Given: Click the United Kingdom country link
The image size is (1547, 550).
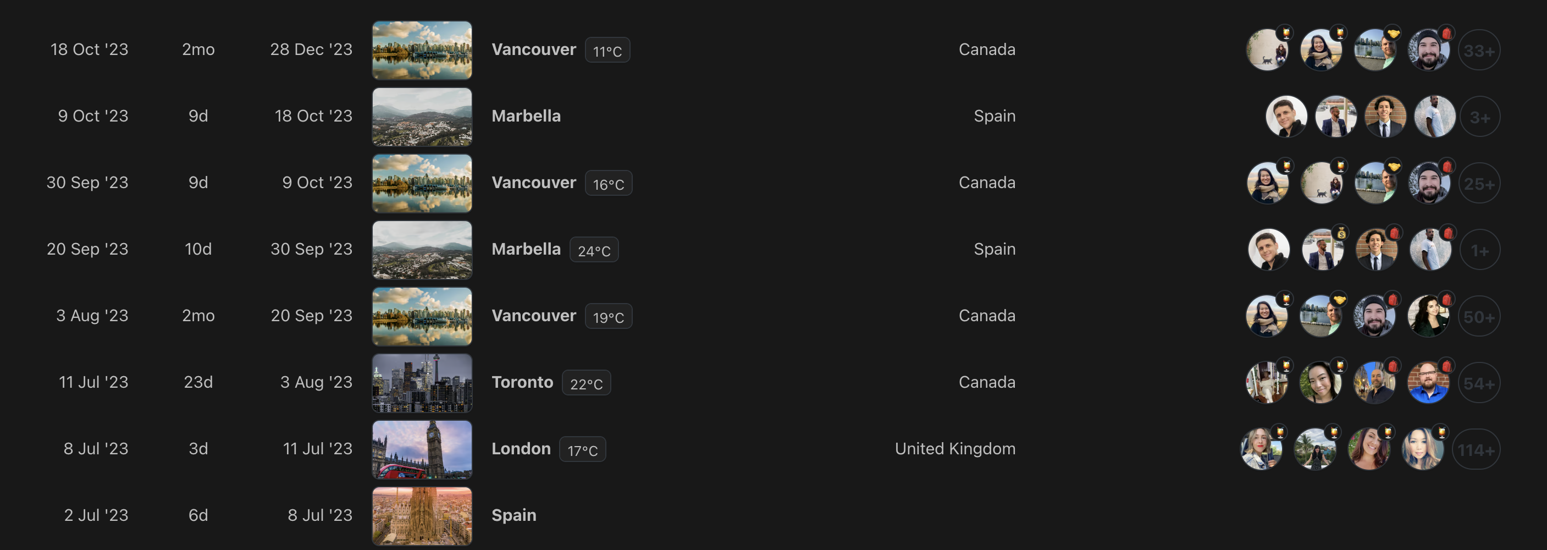Looking at the screenshot, I should [954, 449].
